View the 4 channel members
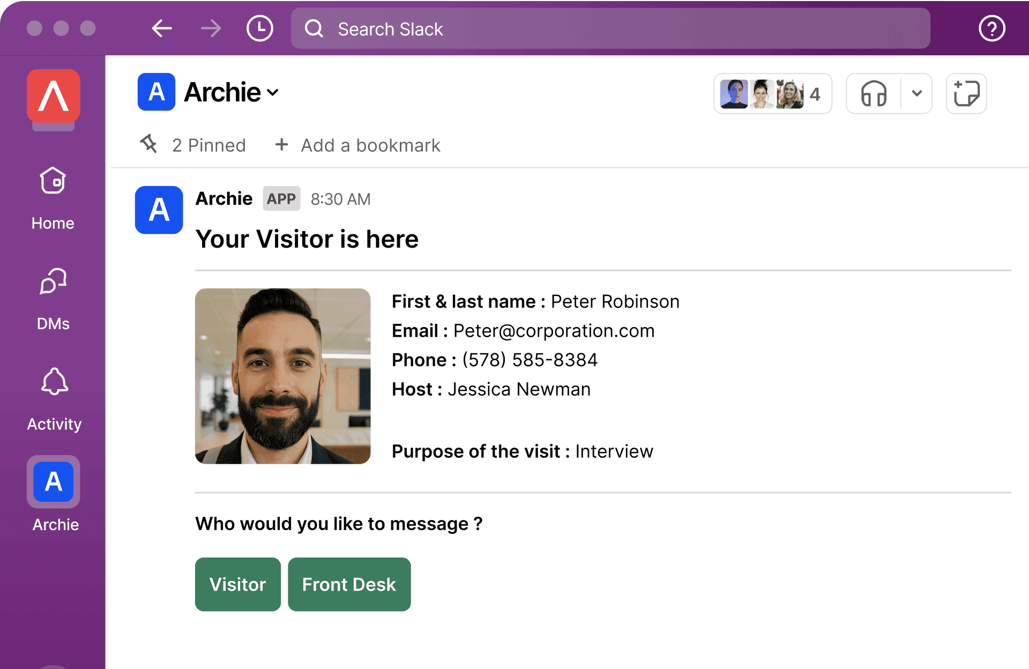Screen dimensions: 1029x669 click(772, 93)
